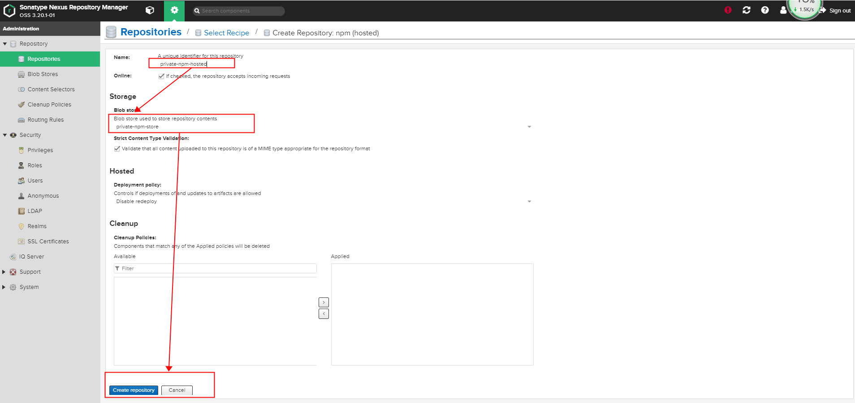Image resolution: width=855 pixels, height=403 pixels.
Task: Click the Repository group database icon
Action: [x=13, y=44]
